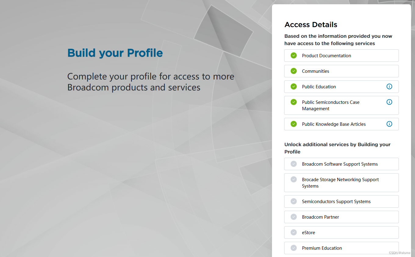Select the Communities label
This screenshot has height=257, width=415.
click(x=316, y=71)
